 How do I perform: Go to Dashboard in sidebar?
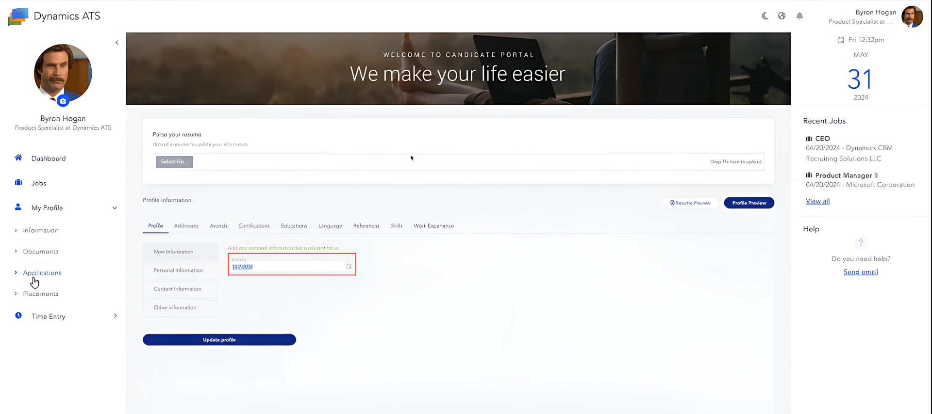[49, 159]
